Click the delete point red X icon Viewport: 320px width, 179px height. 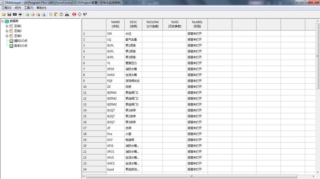38,15
